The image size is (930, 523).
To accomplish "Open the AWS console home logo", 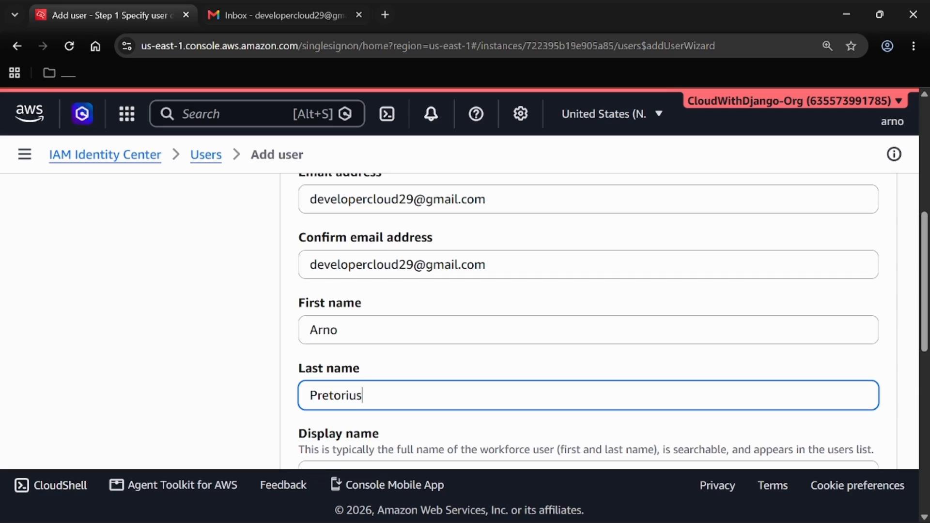I will [x=30, y=113].
